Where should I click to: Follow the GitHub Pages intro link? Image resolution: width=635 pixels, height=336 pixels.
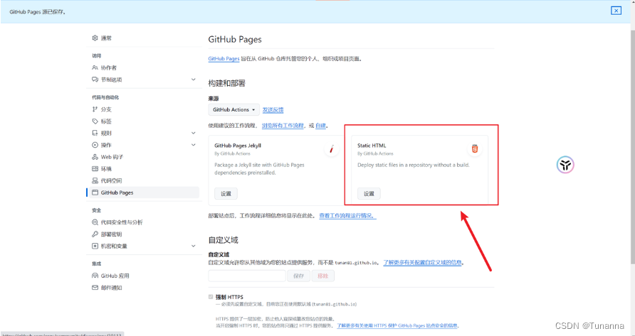point(224,59)
